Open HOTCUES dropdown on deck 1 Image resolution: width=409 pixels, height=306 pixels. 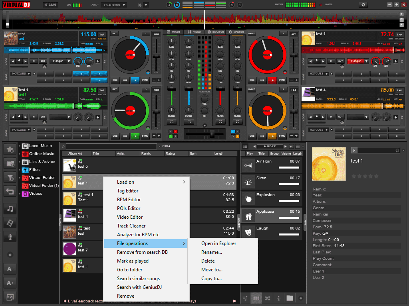[21, 74]
